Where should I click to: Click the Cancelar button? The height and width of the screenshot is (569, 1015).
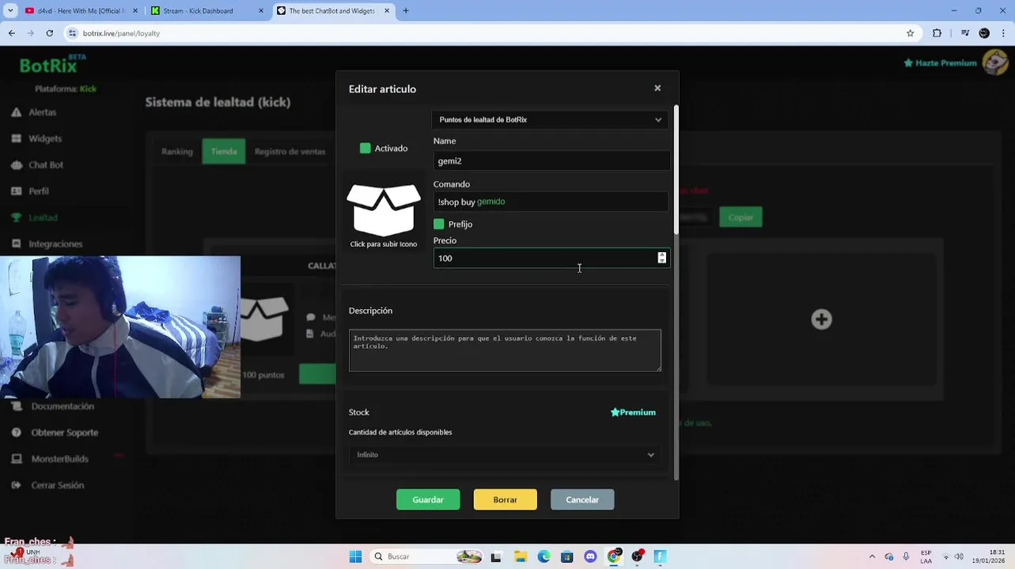[582, 499]
